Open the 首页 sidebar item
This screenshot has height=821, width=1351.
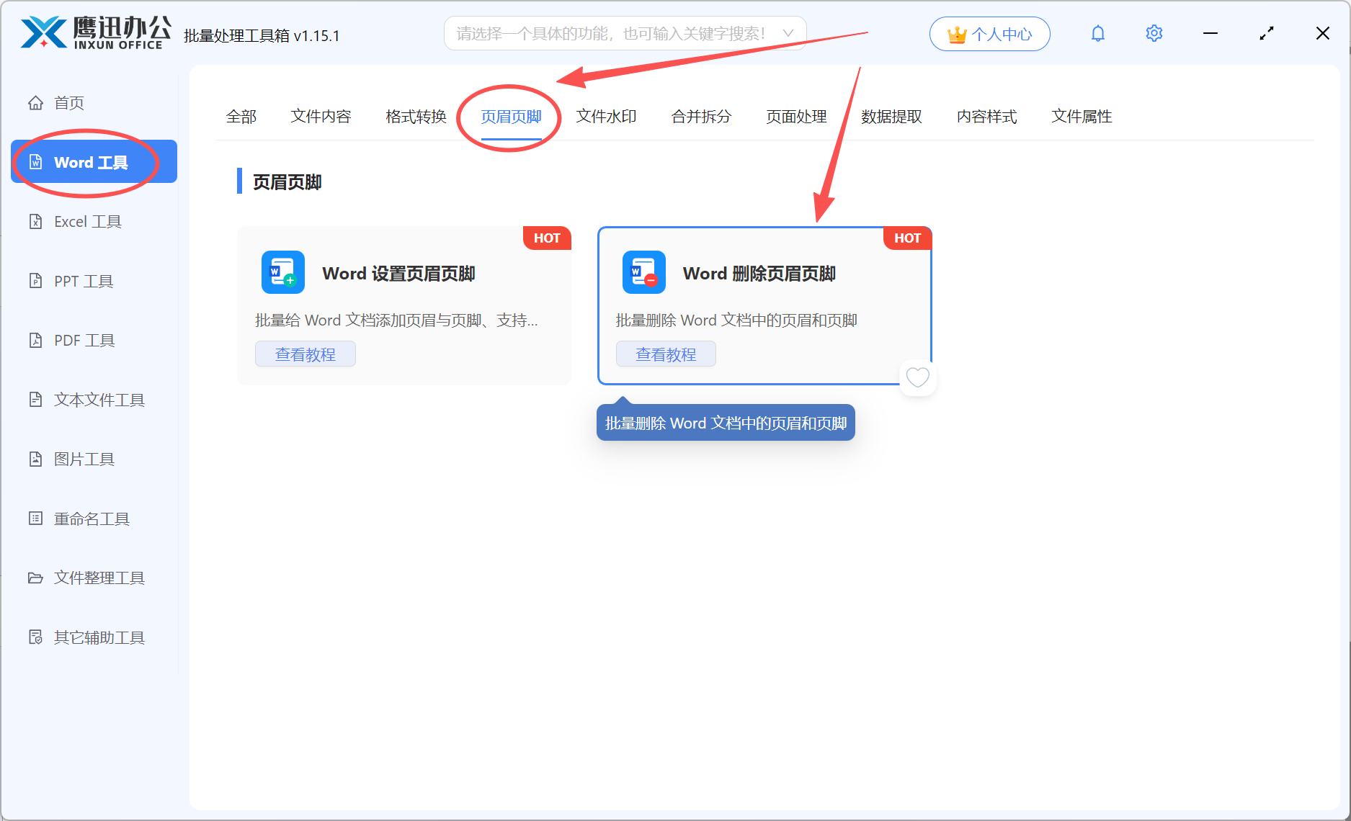(x=94, y=103)
